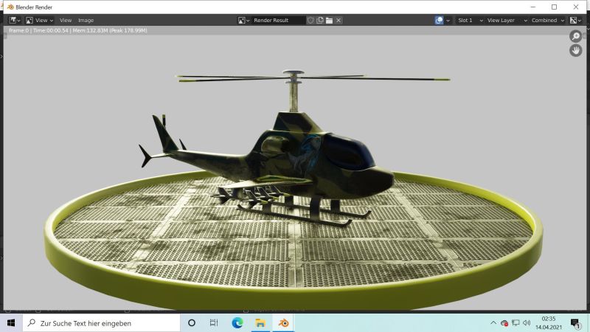This screenshot has height=332, width=590.
Task: Click the Render Result name field
Action: pos(278,21)
